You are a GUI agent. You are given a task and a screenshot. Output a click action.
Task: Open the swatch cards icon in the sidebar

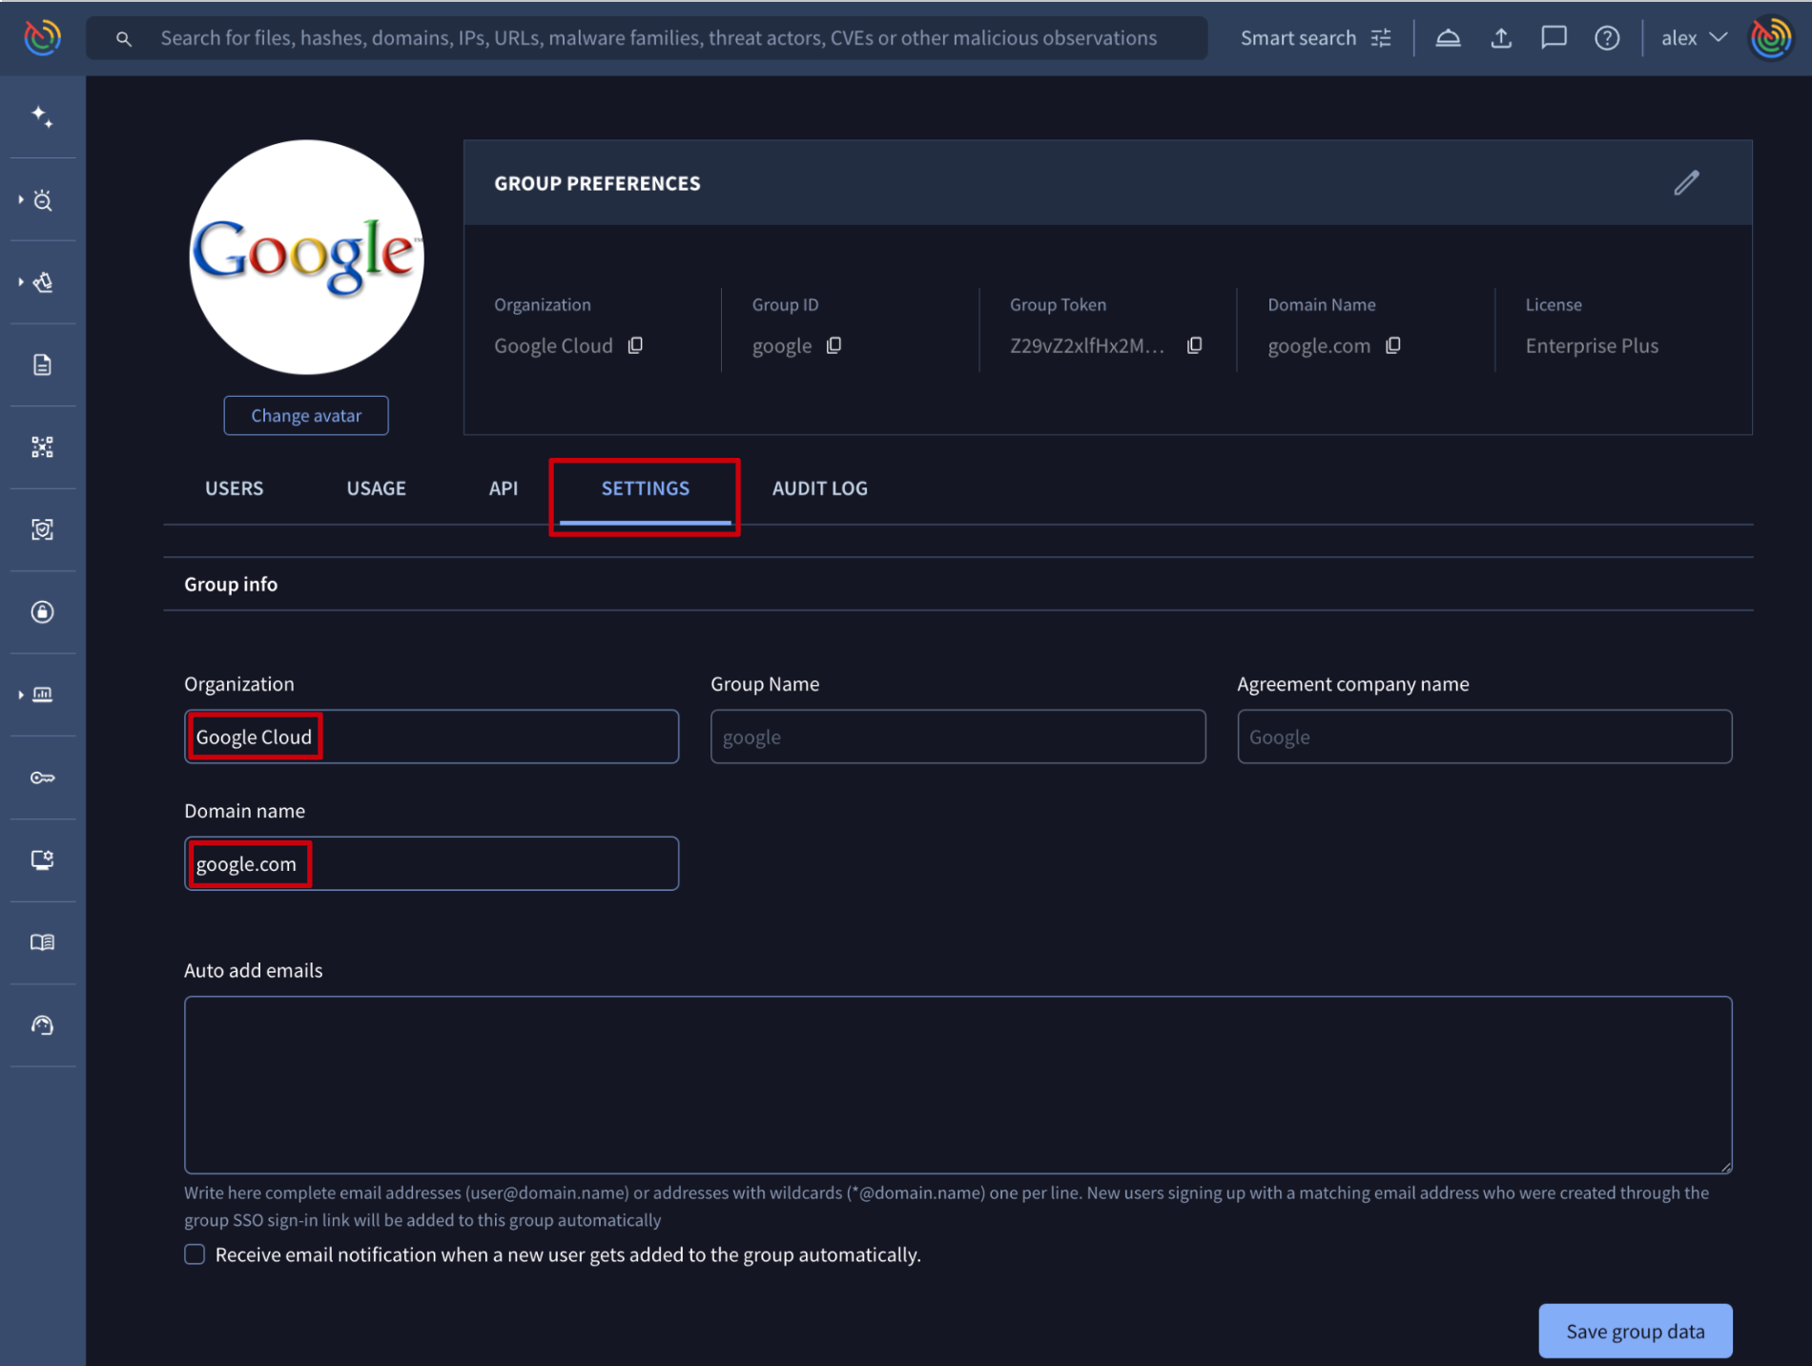tap(43, 282)
